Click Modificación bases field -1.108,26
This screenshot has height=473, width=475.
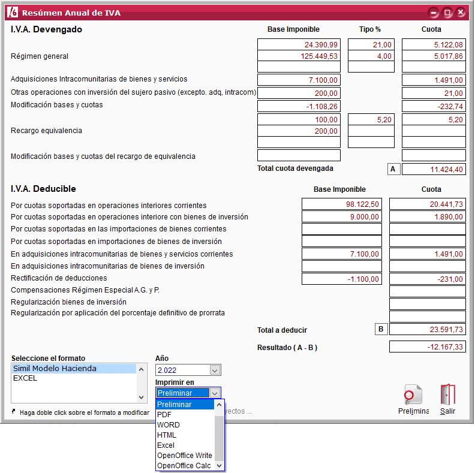click(x=299, y=106)
